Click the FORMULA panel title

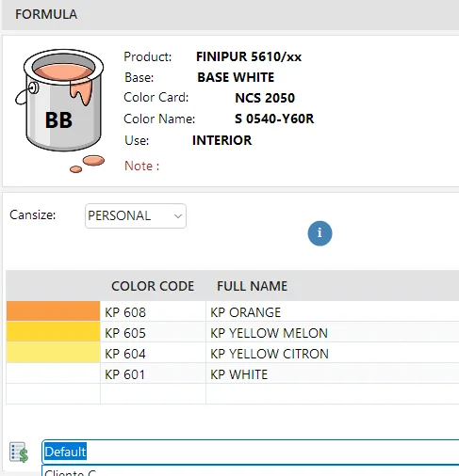coord(46,14)
